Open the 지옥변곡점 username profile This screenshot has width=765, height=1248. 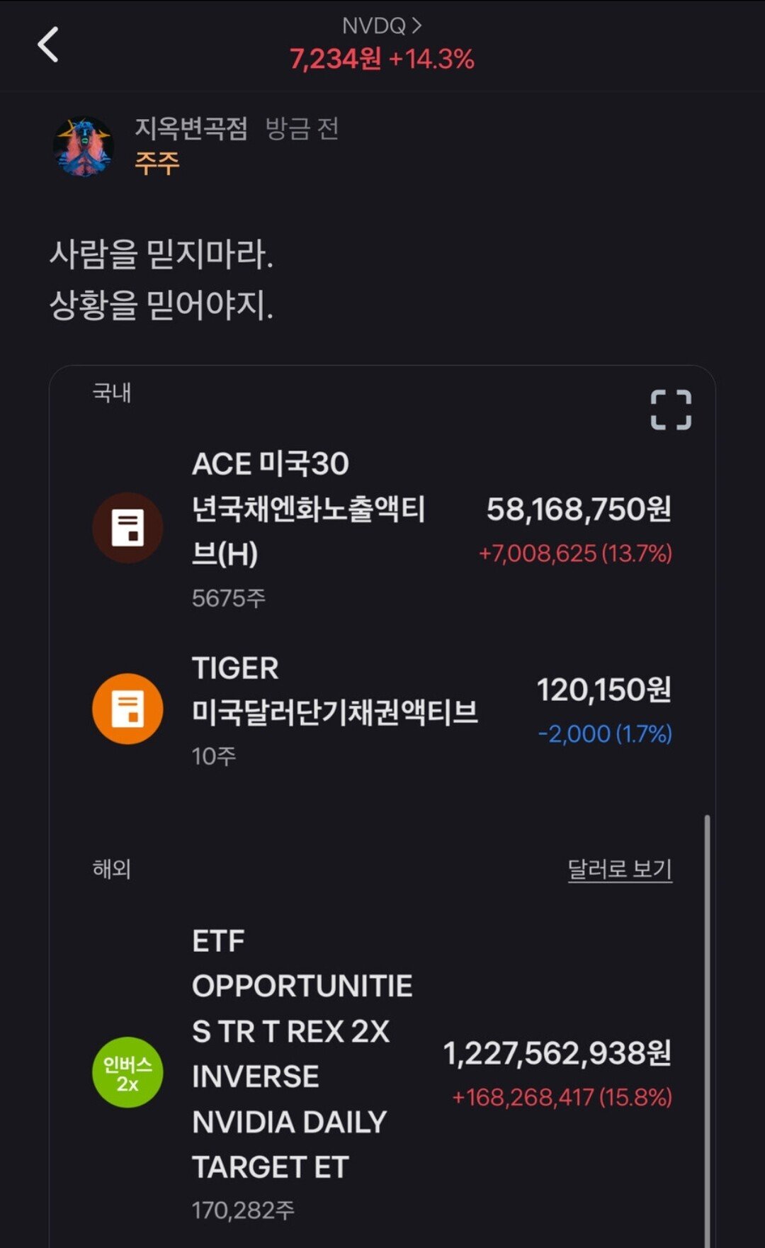[191, 128]
